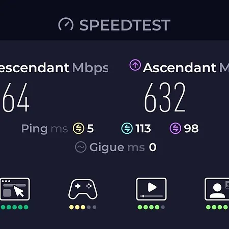Select the Ascendant upload label
This screenshot has height=229, width=229.
click(180, 68)
